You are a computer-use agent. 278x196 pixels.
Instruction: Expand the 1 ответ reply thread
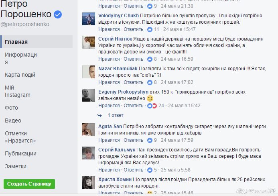pos(116,115)
